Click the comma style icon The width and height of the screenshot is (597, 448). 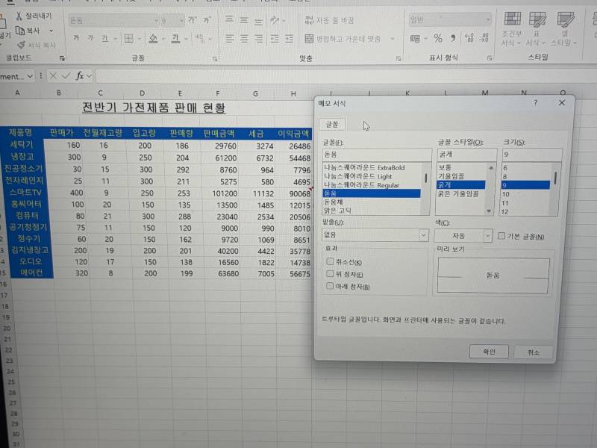pos(453,38)
